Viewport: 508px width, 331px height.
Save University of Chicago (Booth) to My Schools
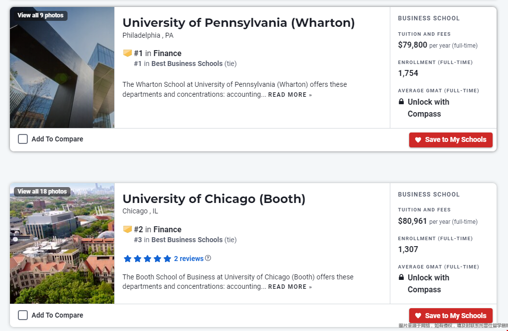[451, 316]
